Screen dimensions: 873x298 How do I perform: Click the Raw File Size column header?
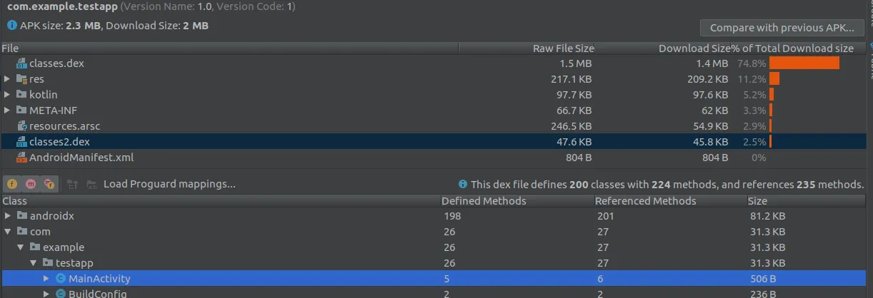coord(563,48)
